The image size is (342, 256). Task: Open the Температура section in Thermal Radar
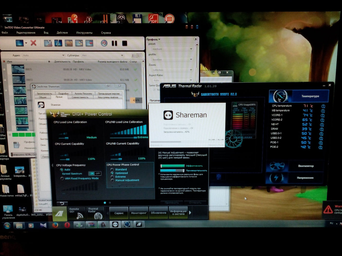click(299, 96)
